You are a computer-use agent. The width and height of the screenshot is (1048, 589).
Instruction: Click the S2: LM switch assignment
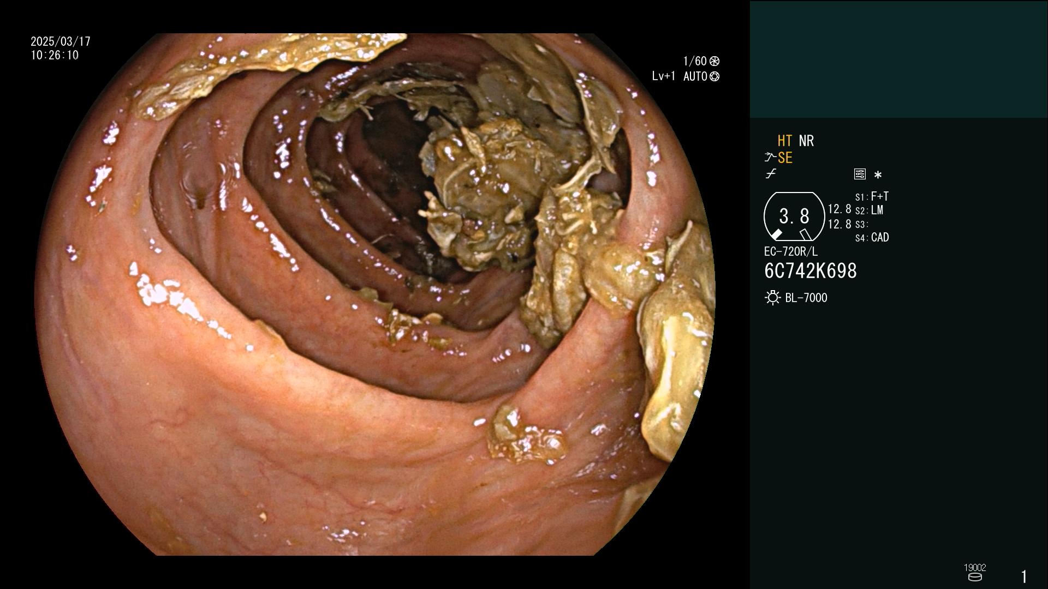[x=869, y=210]
